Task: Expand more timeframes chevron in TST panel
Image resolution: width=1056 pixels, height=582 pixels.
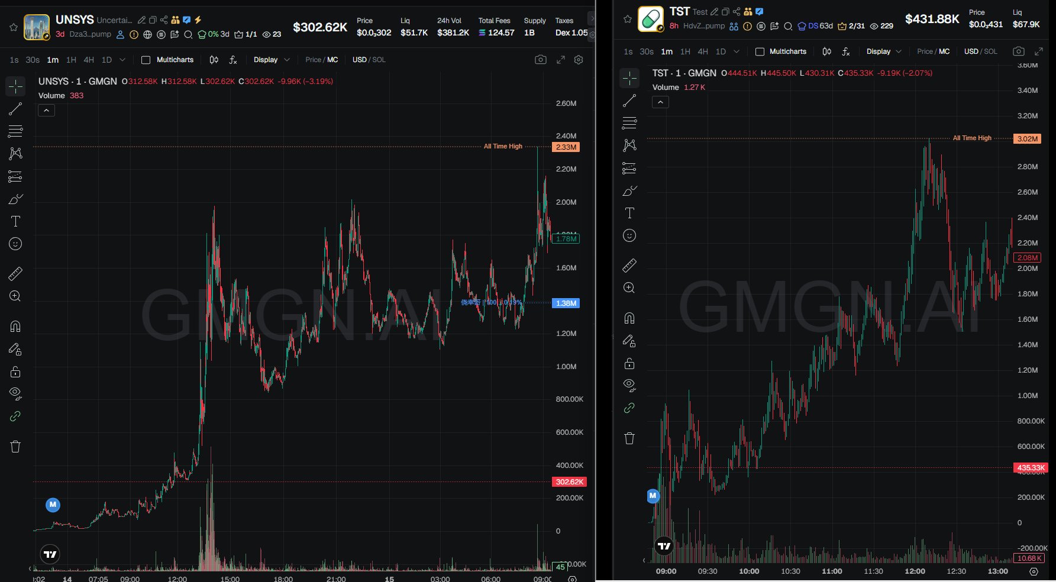Action: tap(737, 51)
